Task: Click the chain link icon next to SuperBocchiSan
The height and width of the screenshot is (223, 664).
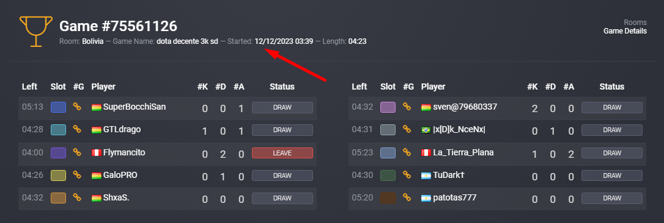Action: (x=77, y=107)
